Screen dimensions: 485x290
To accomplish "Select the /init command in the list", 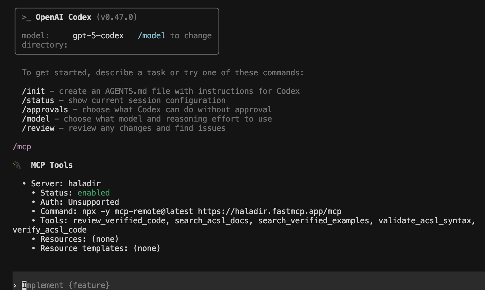I will (33, 91).
